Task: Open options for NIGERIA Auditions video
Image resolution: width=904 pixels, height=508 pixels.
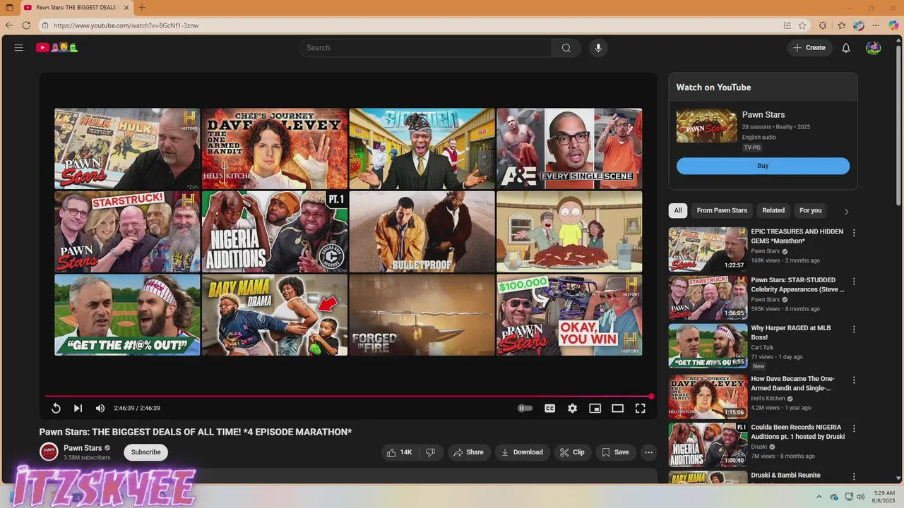Action: (x=854, y=428)
